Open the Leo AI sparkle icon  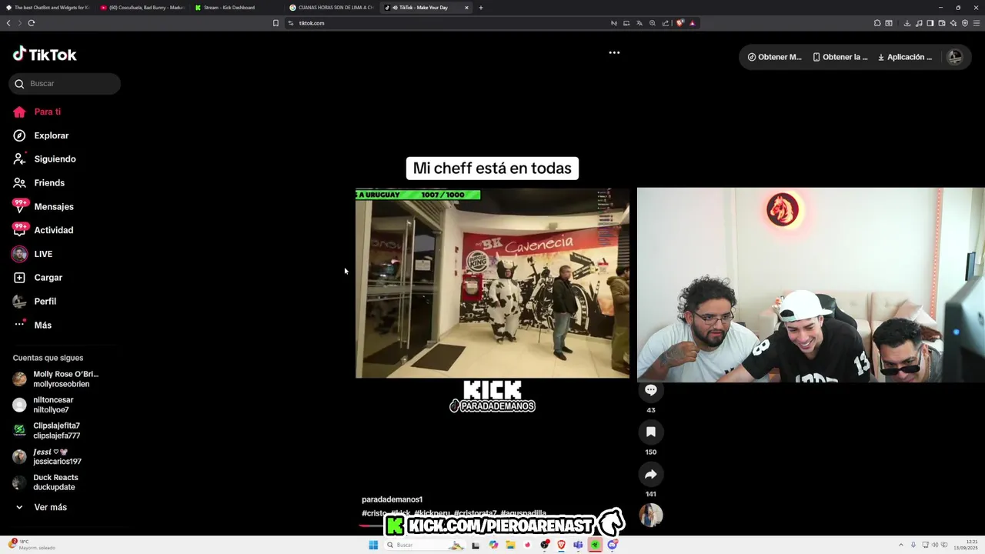pyautogui.click(x=953, y=23)
